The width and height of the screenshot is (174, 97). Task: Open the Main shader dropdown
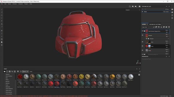166,12
